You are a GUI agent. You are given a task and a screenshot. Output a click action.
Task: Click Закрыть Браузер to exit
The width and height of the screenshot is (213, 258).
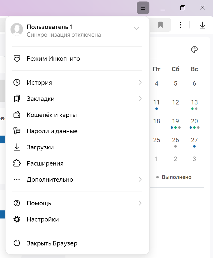[52, 243]
